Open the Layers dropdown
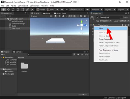 110,10
